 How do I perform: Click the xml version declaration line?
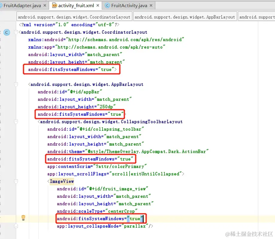click(69, 25)
